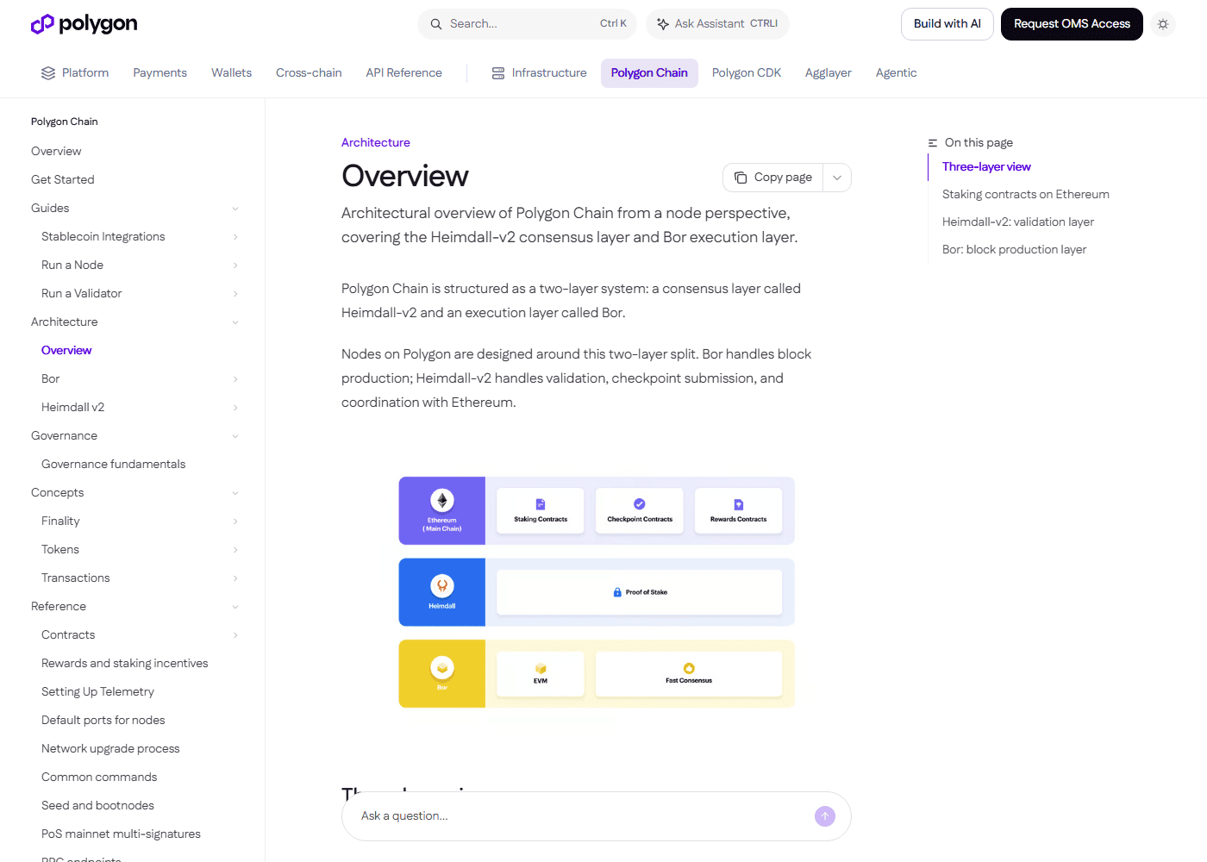Viewport: 1207px width, 862px height.
Task: Expand Stablecoin Integrations chevron
Action: (x=235, y=237)
